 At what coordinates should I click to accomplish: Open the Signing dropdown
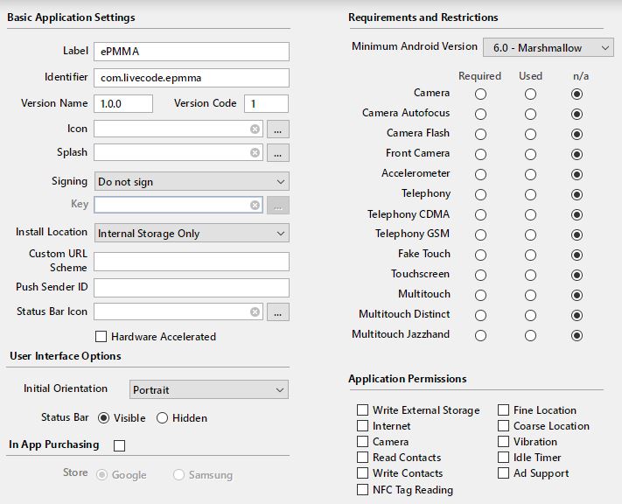pos(191,182)
